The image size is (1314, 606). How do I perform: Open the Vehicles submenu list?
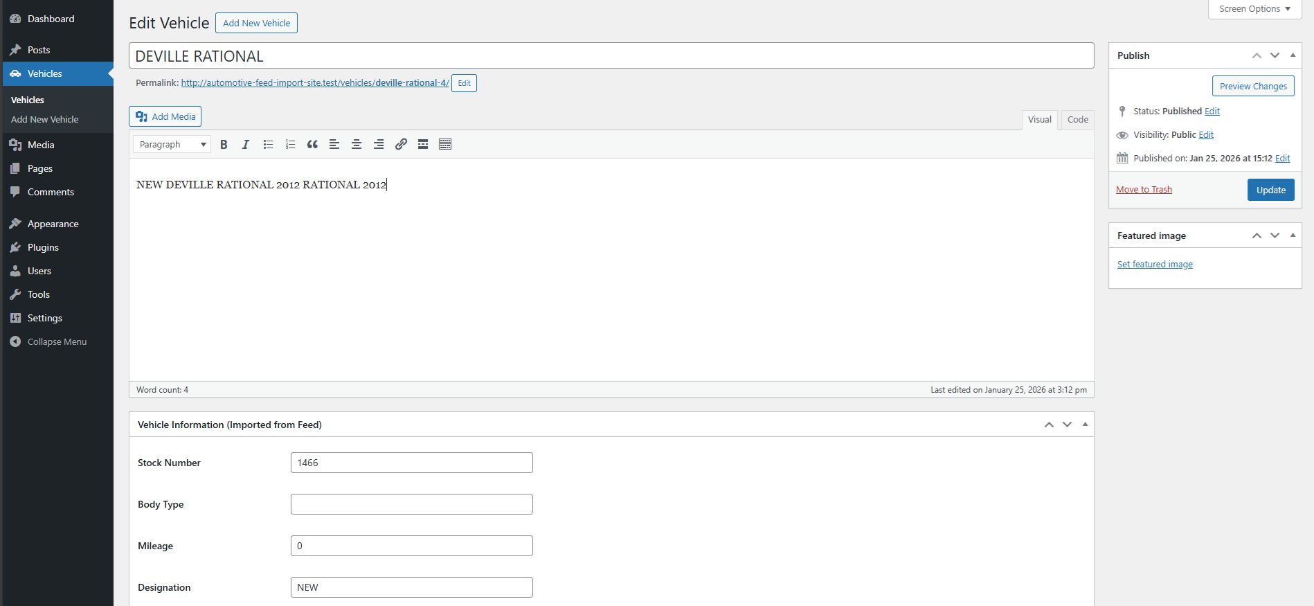pyautogui.click(x=28, y=100)
